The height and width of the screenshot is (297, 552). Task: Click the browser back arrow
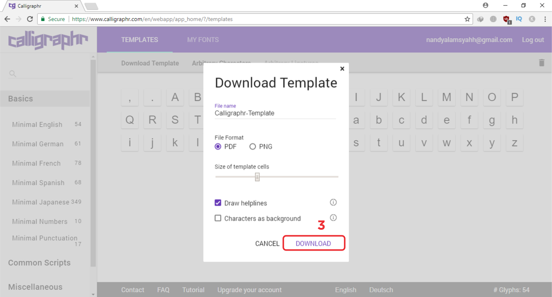point(7,19)
